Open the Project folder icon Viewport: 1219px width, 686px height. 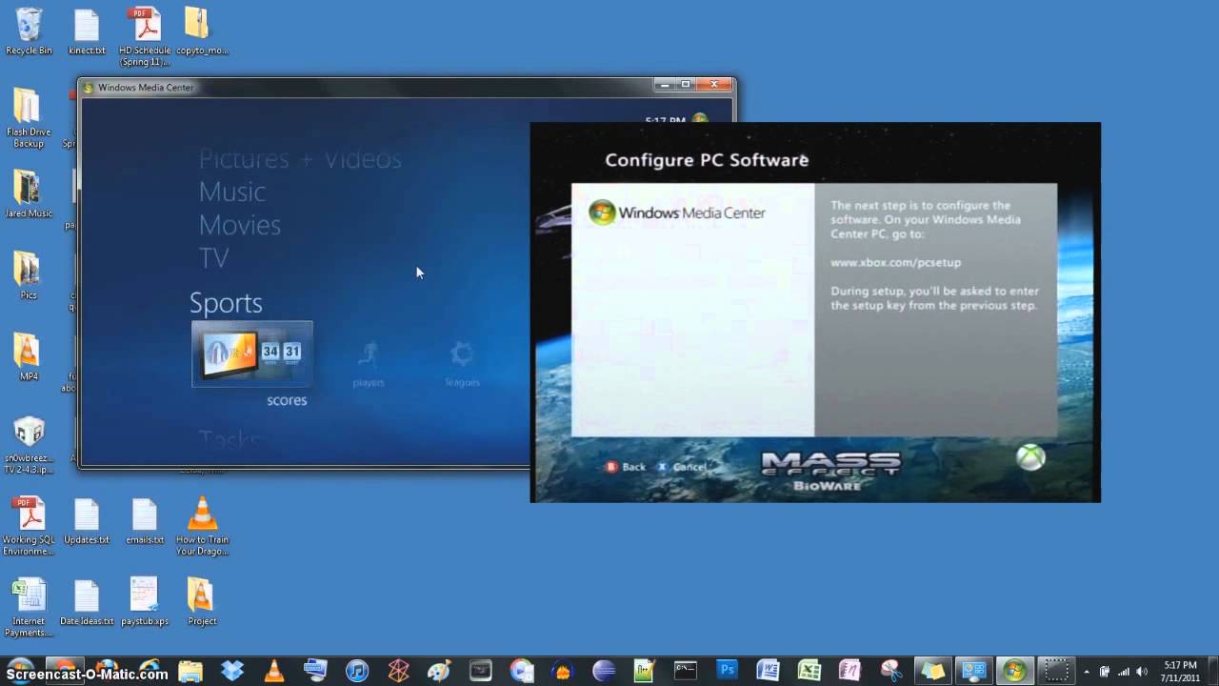(x=202, y=602)
